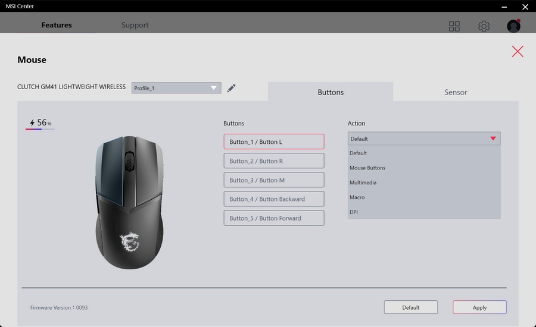
Task: Choose Default option in Action list
Action: pyautogui.click(x=424, y=153)
